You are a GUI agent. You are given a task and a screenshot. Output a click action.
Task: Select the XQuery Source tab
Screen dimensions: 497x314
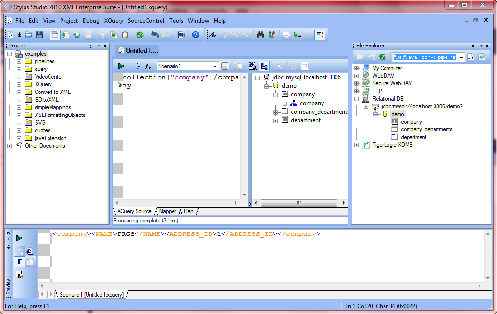coord(135,211)
